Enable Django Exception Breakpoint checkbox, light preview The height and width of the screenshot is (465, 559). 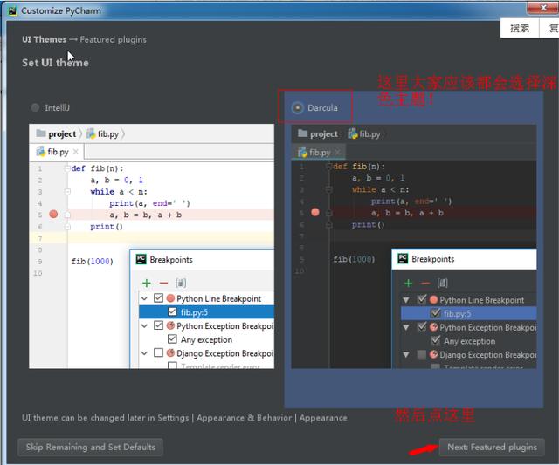pos(159,352)
